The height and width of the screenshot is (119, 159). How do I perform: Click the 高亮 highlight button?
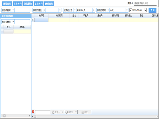point(85,112)
